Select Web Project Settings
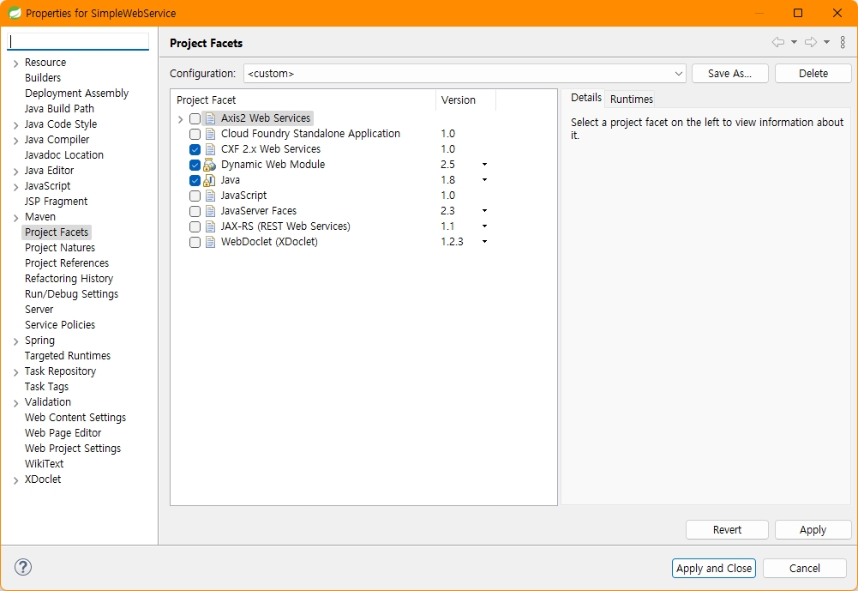 pos(73,448)
